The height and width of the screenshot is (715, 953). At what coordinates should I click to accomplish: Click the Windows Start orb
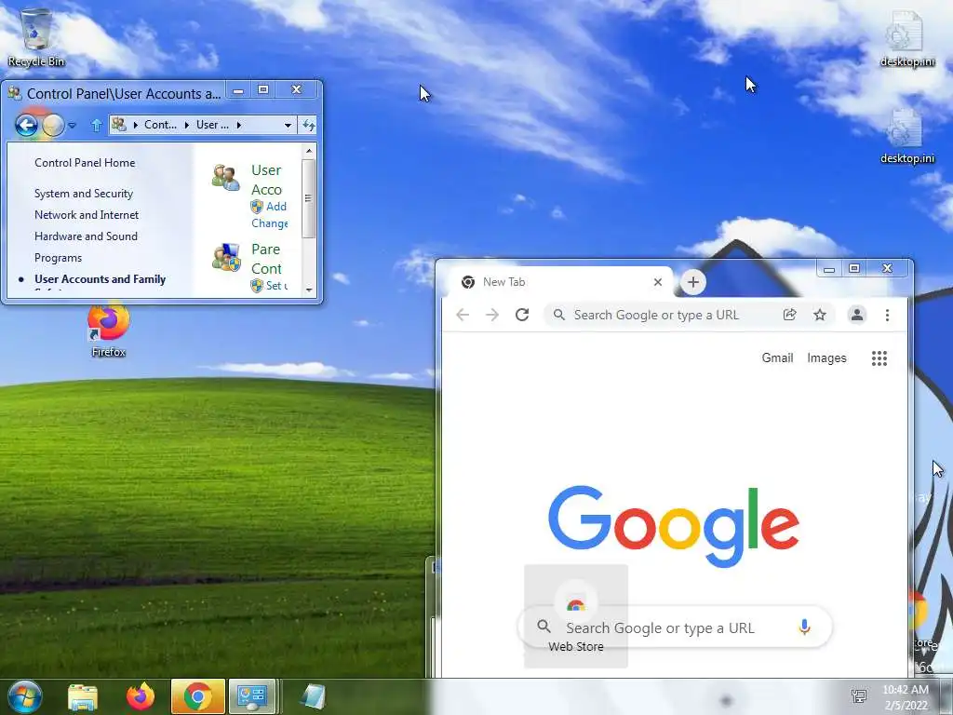[x=24, y=696]
